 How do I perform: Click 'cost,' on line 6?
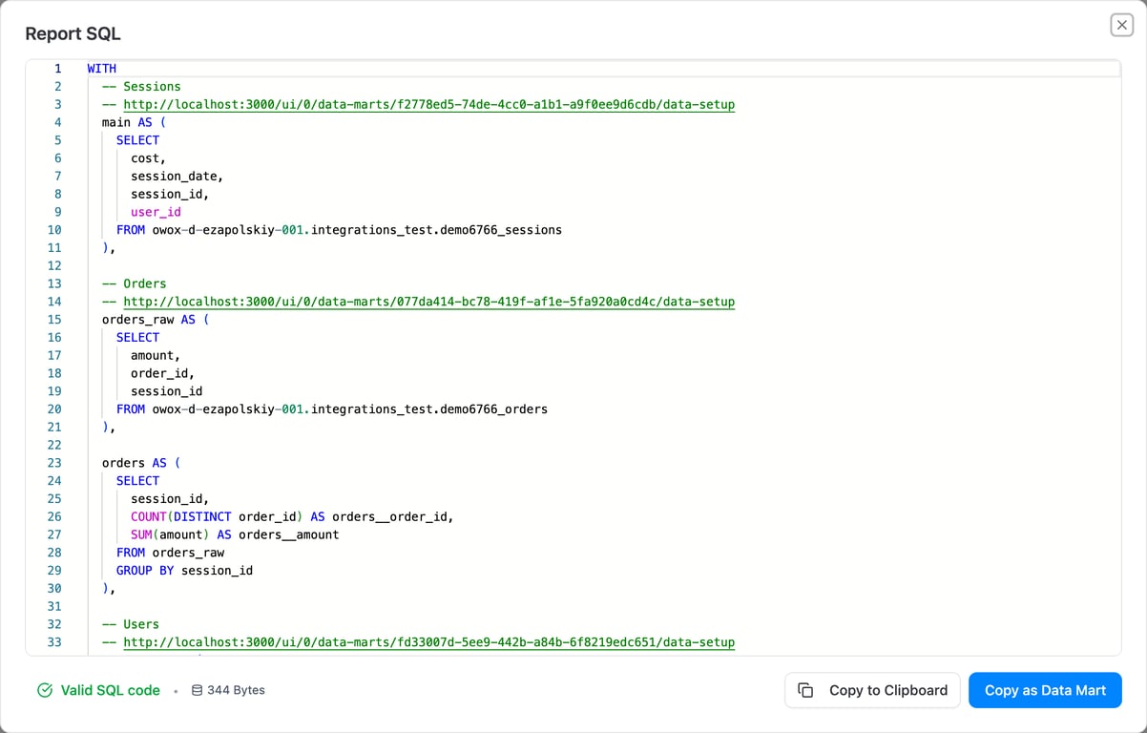click(149, 158)
